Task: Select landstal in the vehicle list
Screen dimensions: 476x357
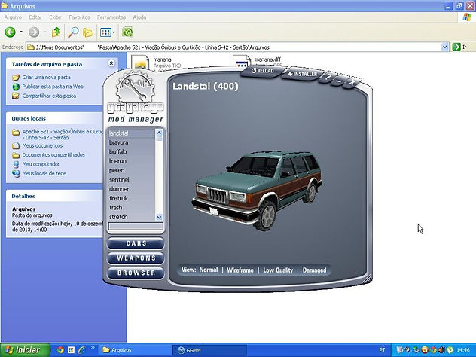Action: point(132,133)
